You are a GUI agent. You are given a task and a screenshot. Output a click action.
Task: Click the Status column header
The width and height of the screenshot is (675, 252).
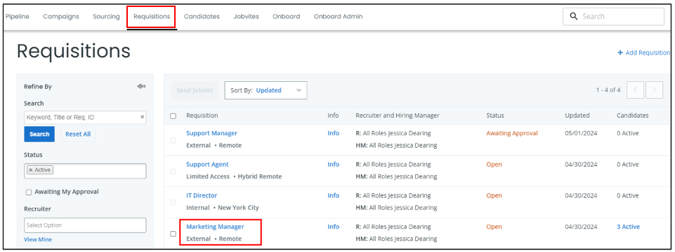tap(495, 115)
